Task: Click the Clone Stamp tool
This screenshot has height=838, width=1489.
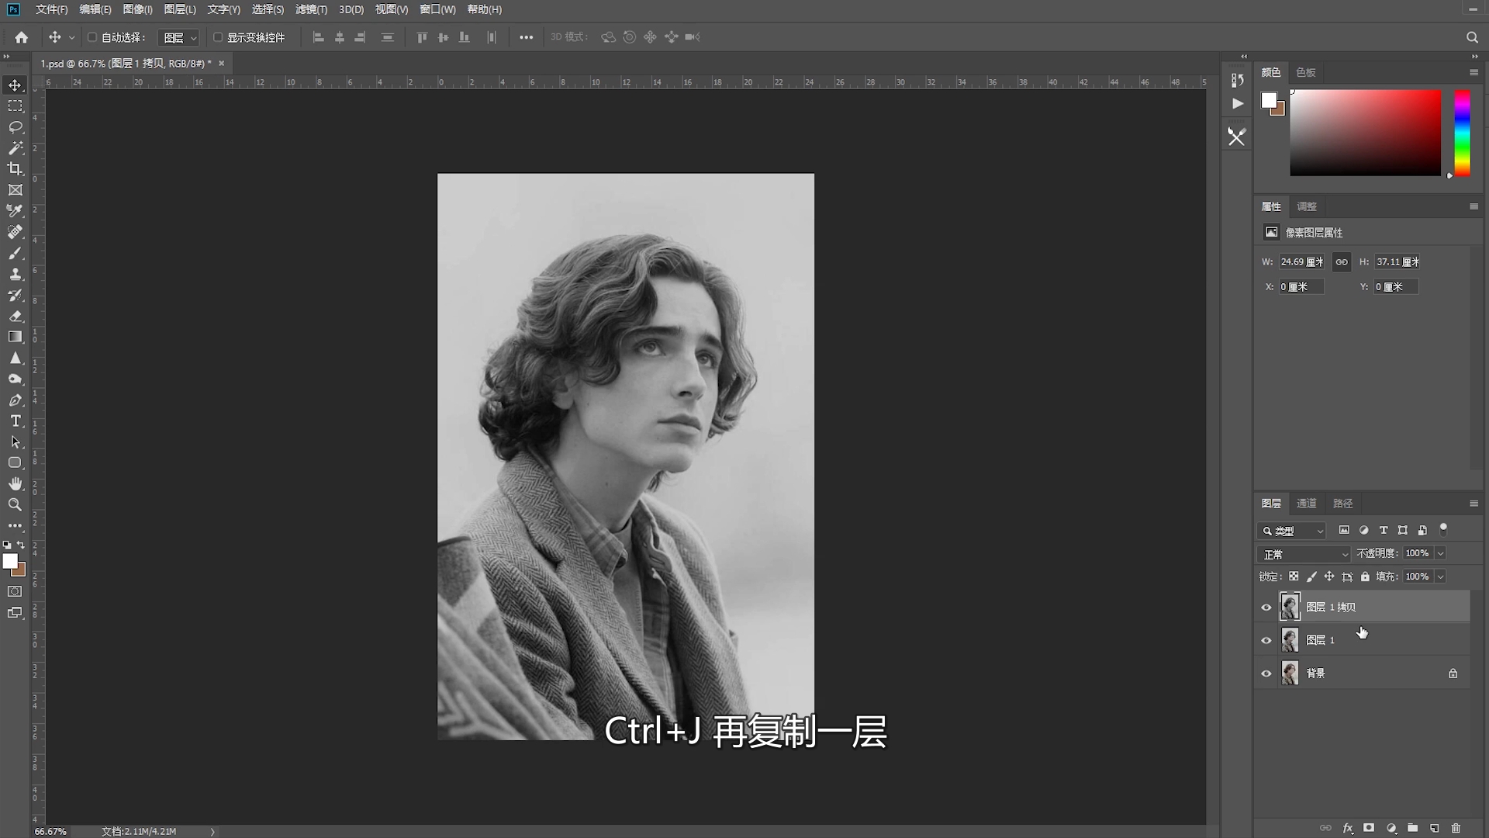Action: pyautogui.click(x=15, y=274)
